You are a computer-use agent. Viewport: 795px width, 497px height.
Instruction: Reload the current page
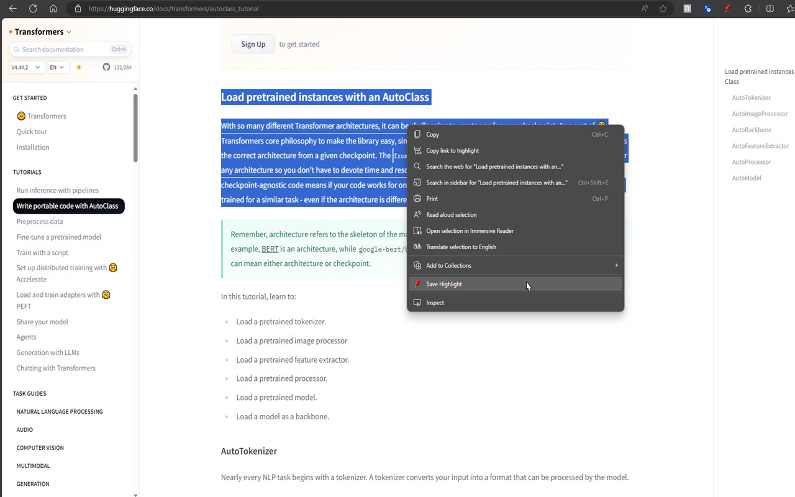pos(33,9)
